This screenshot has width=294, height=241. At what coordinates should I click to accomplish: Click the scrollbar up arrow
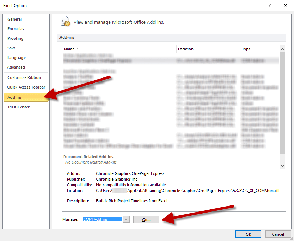(282, 48)
